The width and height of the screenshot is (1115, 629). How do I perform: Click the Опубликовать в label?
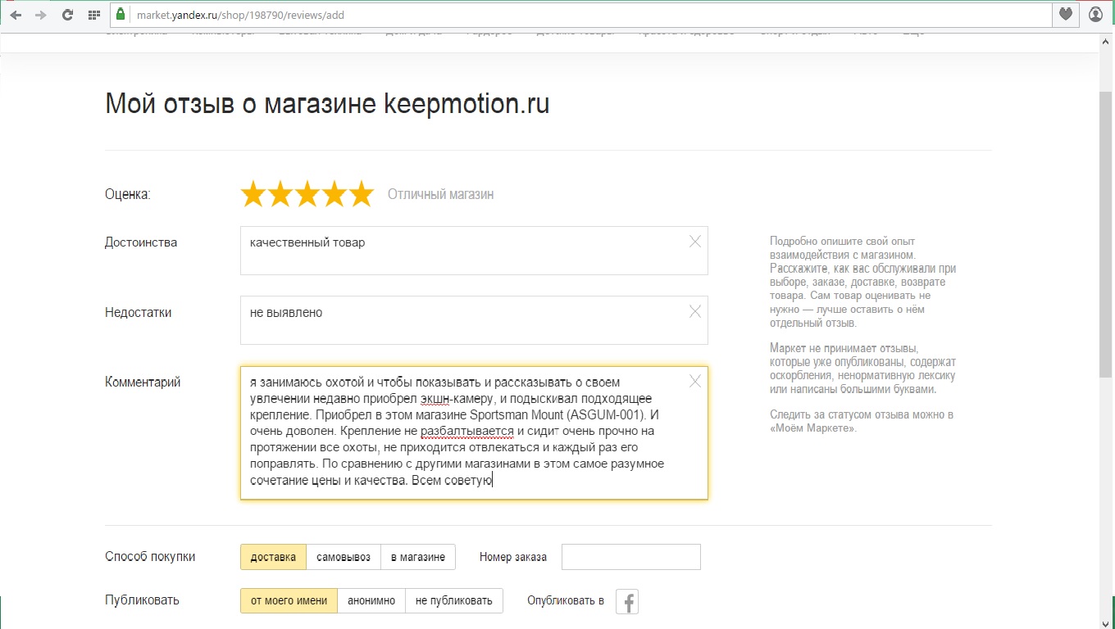[x=566, y=600]
